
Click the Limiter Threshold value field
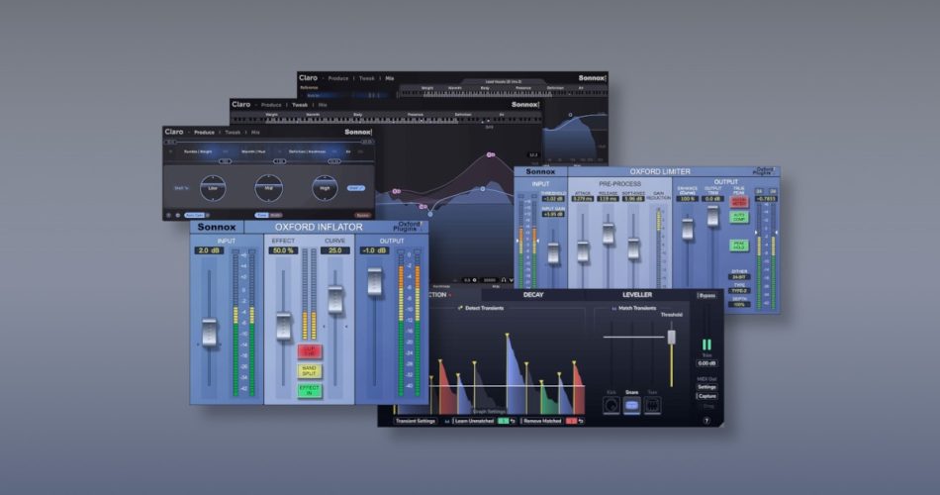tap(553, 199)
